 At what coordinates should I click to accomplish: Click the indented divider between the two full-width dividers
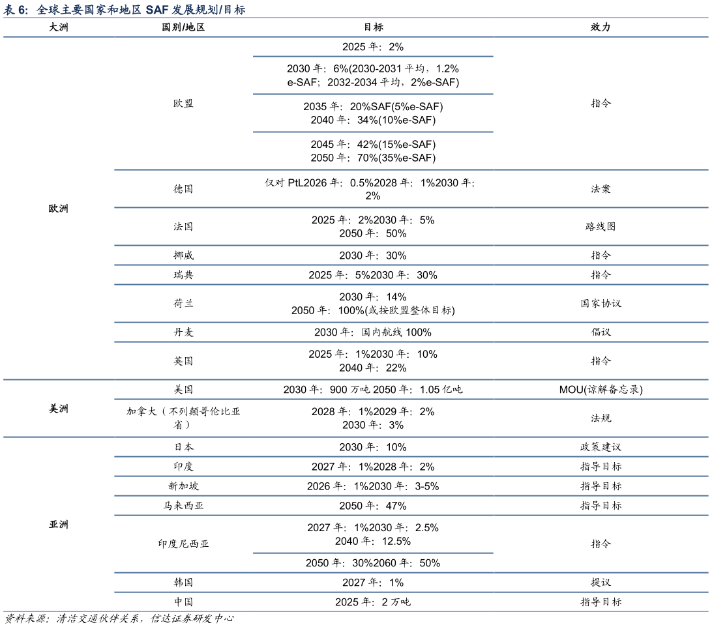click(x=411, y=399)
